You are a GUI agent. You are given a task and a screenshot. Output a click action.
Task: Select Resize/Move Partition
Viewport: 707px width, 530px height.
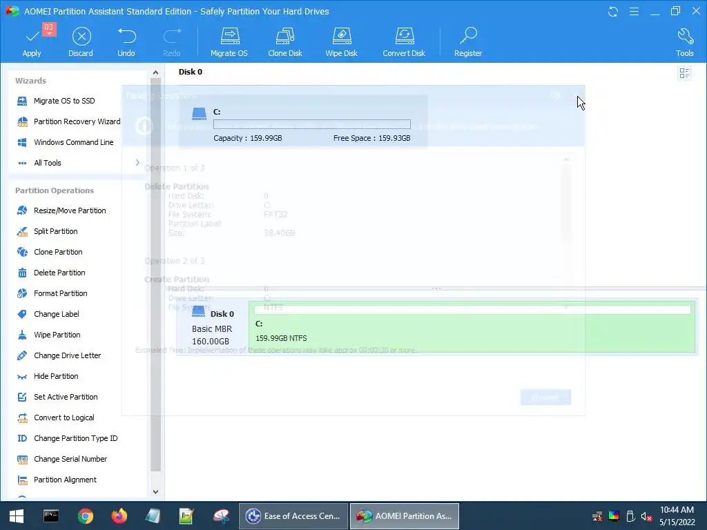pyautogui.click(x=61, y=210)
